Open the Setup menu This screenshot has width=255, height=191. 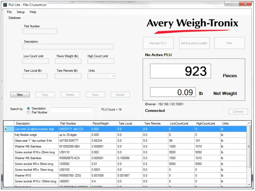(x=20, y=12)
